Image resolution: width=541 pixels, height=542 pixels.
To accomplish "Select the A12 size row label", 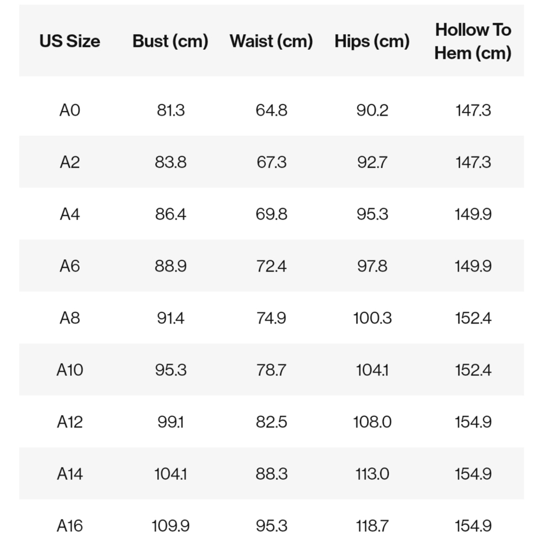I will pyautogui.click(x=70, y=422).
